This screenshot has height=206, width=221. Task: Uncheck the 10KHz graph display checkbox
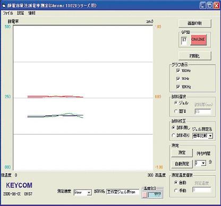178,87
